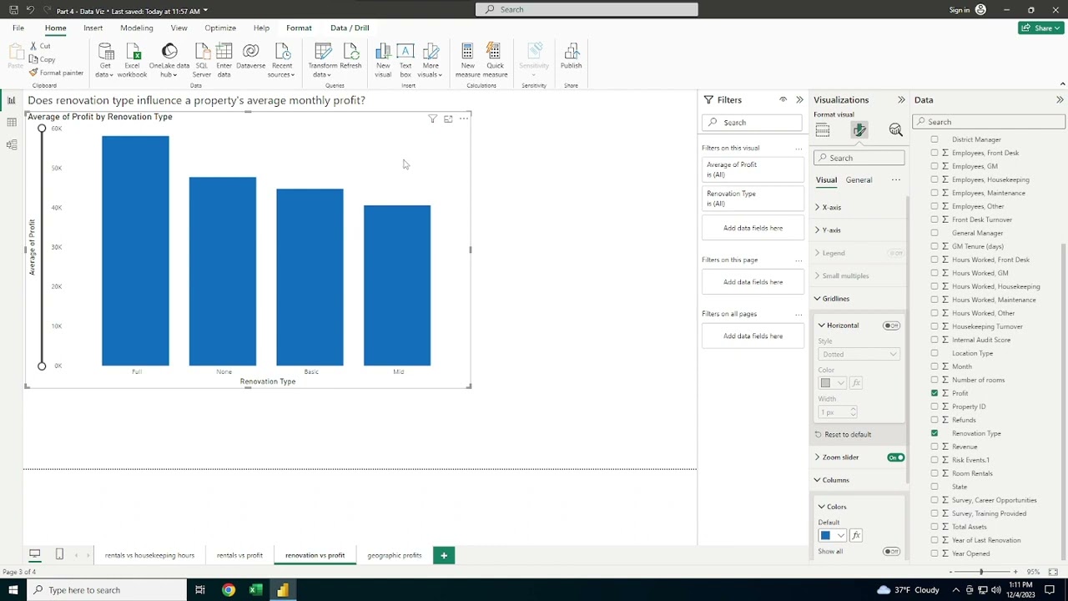Open the Build visual icon
This screenshot has height=601, width=1068.
point(823,130)
